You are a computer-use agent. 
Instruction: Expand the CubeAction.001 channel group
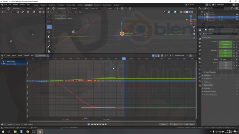coord(2,64)
